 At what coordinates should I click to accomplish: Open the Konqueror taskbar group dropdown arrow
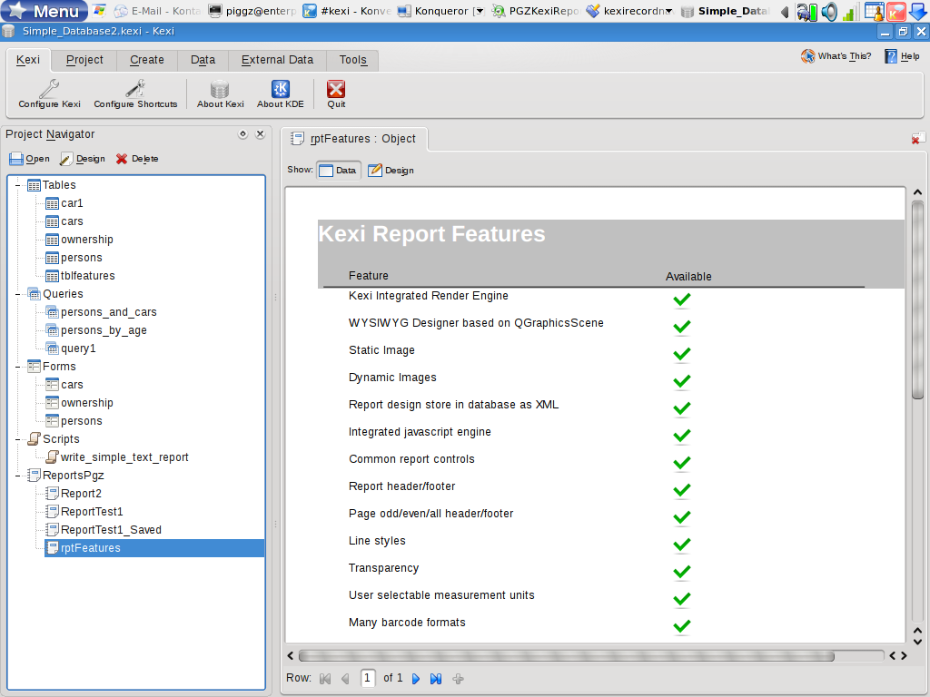(x=480, y=11)
